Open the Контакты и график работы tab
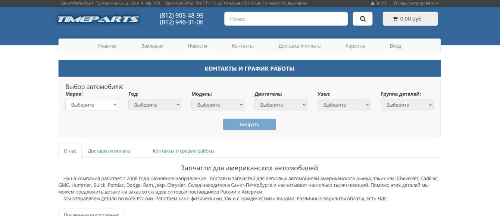The width and height of the screenshot is (500, 216). [x=183, y=151]
